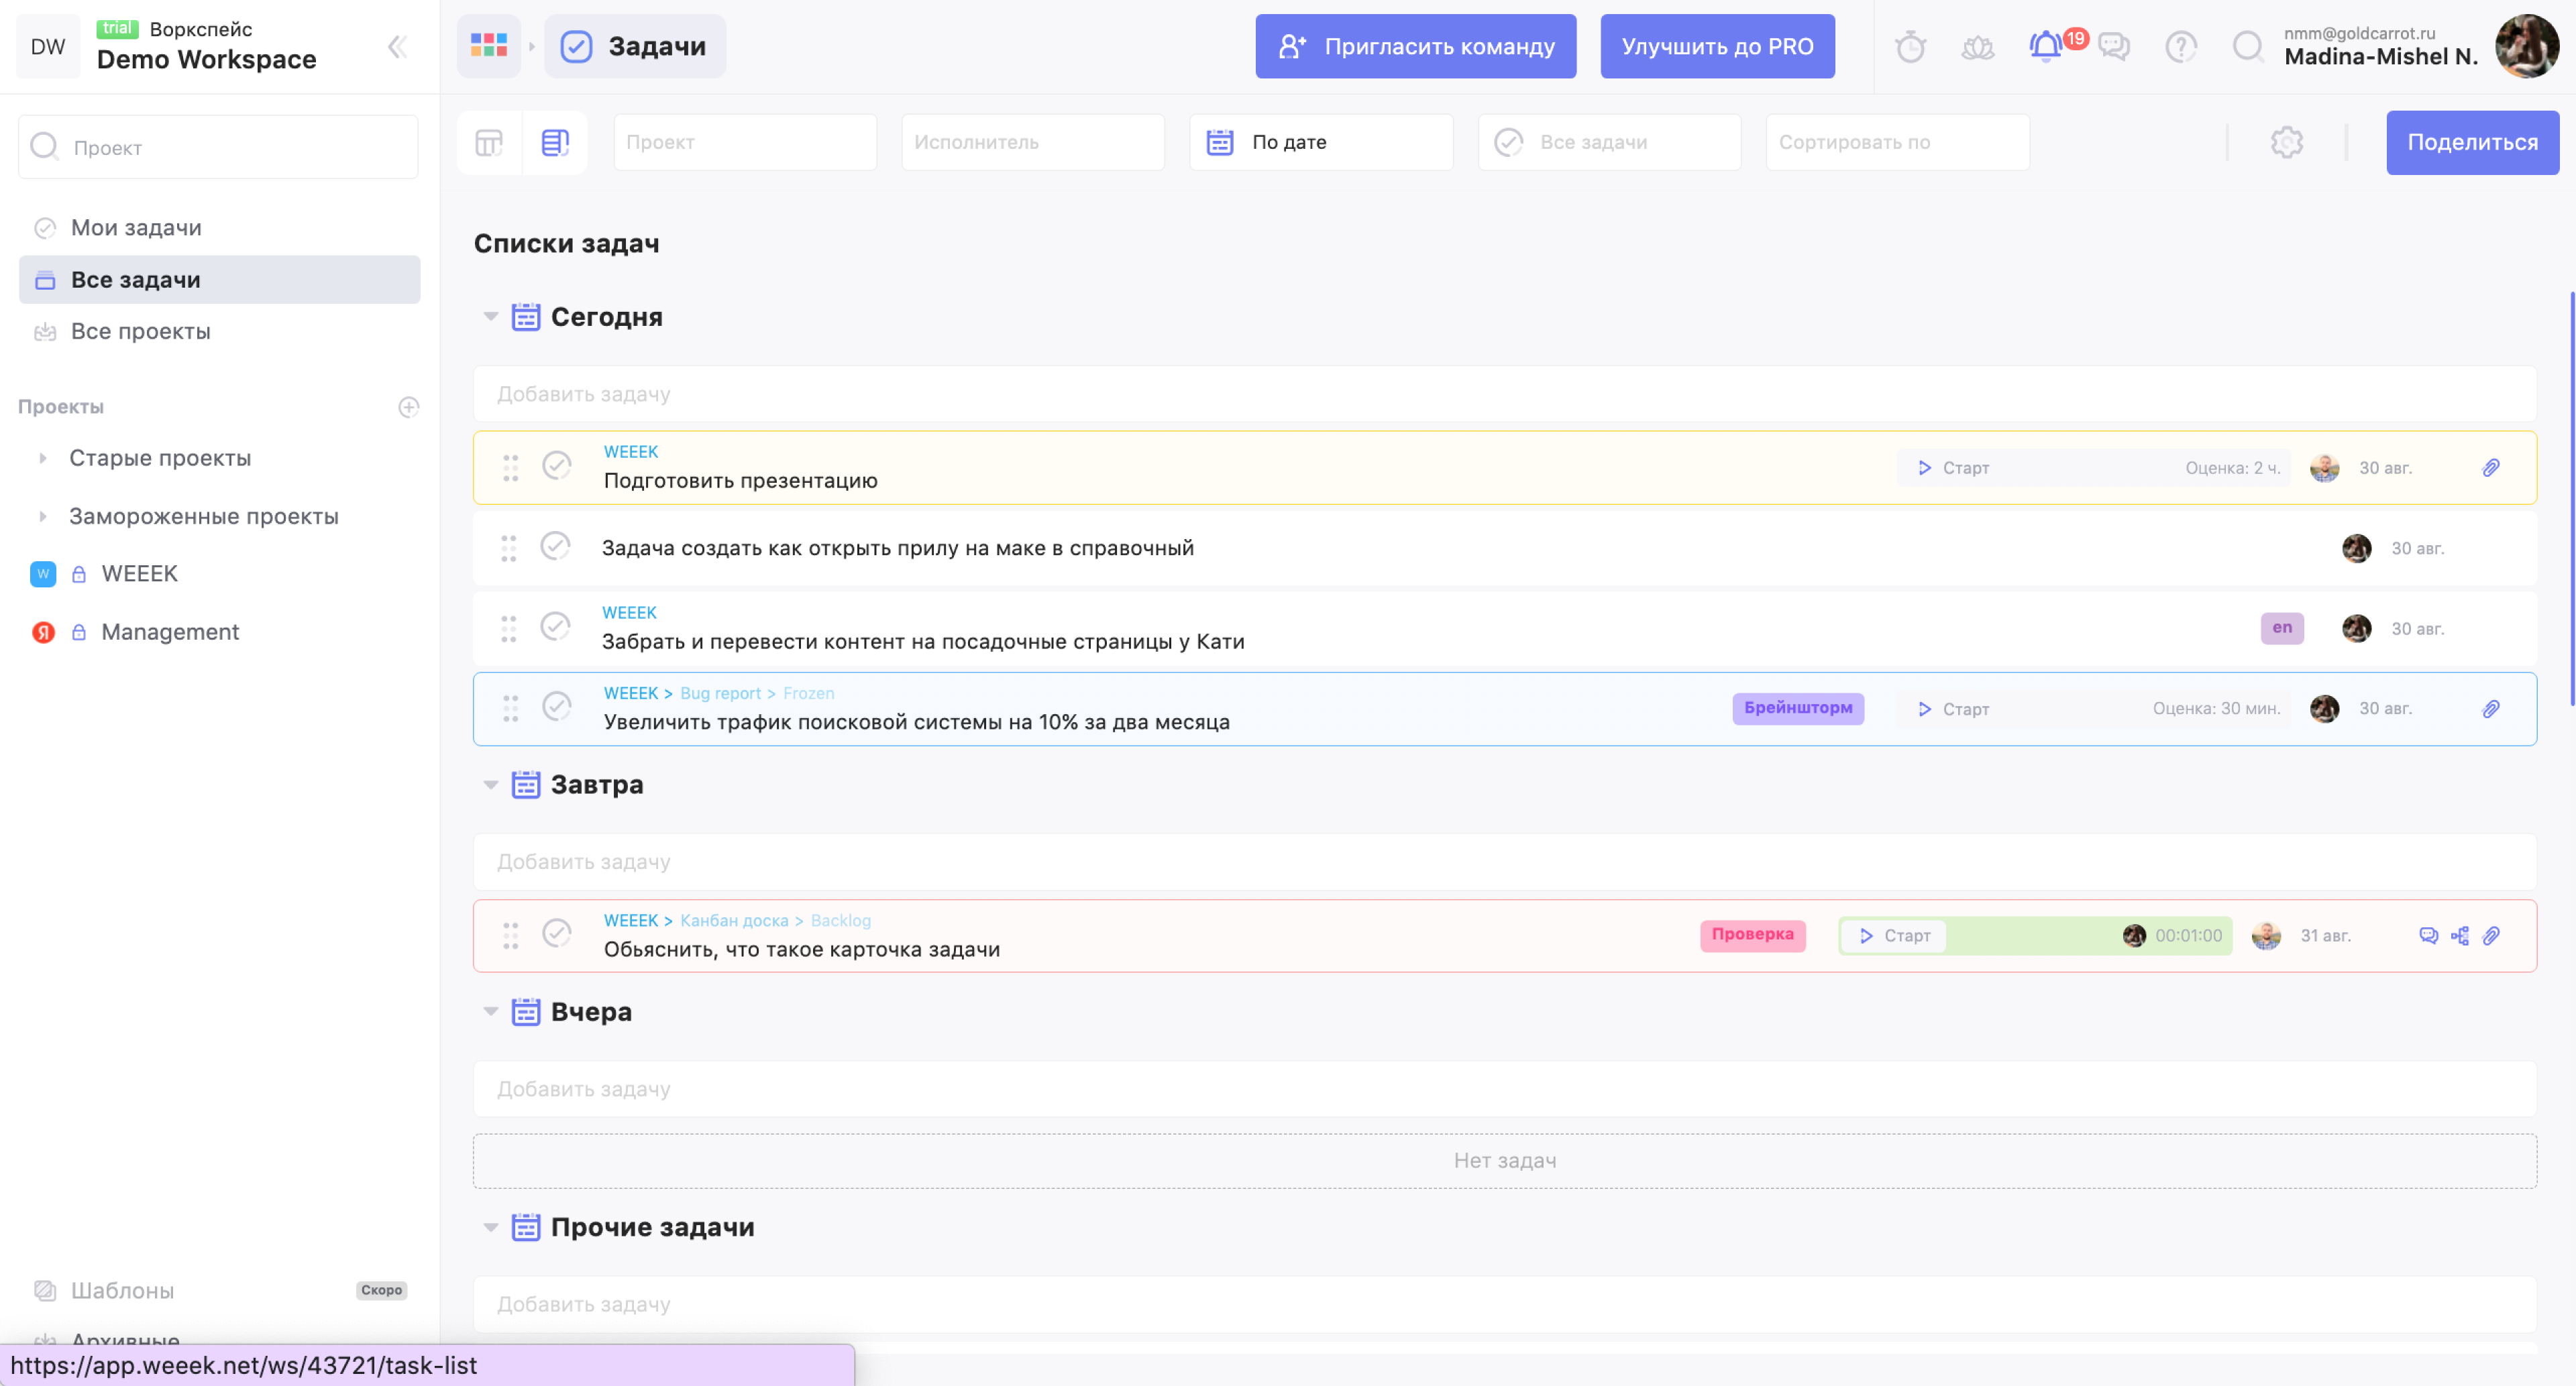Open the Исполнитель filter dropdown

click(x=1032, y=142)
